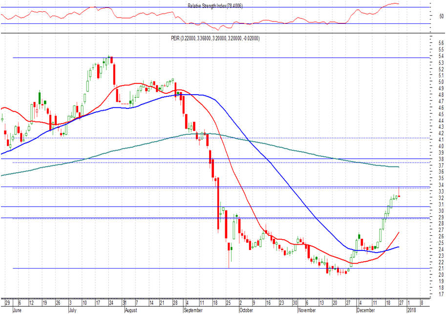The image size is (446, 314).
Task: Click the 2018 year label
Action: point(413,310)
